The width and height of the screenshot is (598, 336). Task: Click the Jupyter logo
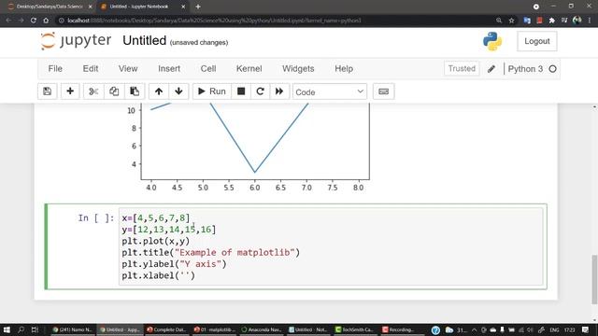76,41
